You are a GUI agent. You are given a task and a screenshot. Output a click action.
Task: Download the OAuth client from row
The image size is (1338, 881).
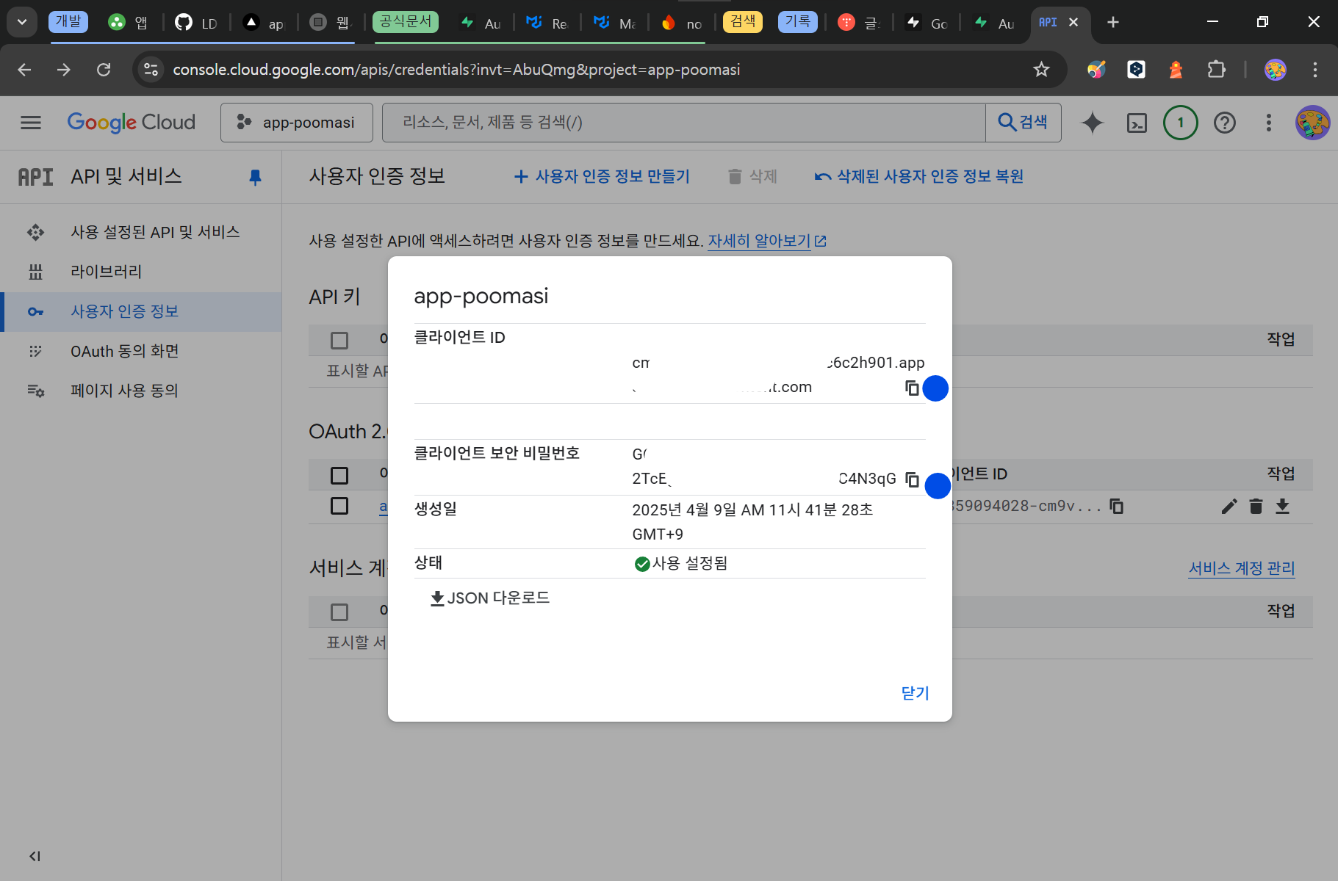[1282, 507]
